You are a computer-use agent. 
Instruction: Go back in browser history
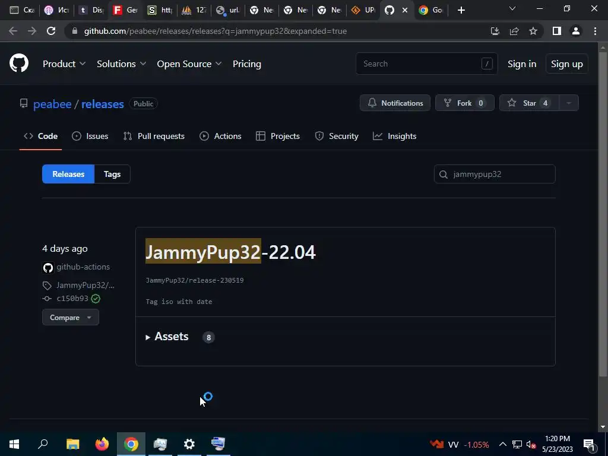[13, 31]
